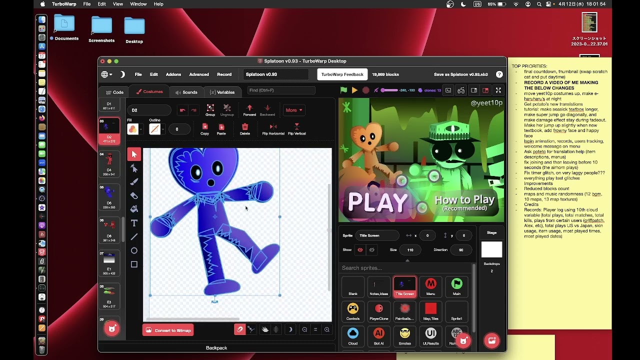
Task: Open the language globe dropdown
Action: (x=106, y=74)
